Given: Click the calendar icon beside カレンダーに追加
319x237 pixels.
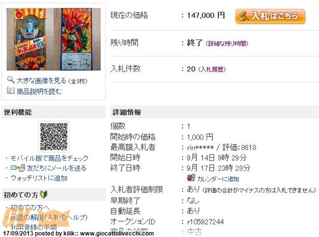Looking at the screenshot, I should 191,178.
